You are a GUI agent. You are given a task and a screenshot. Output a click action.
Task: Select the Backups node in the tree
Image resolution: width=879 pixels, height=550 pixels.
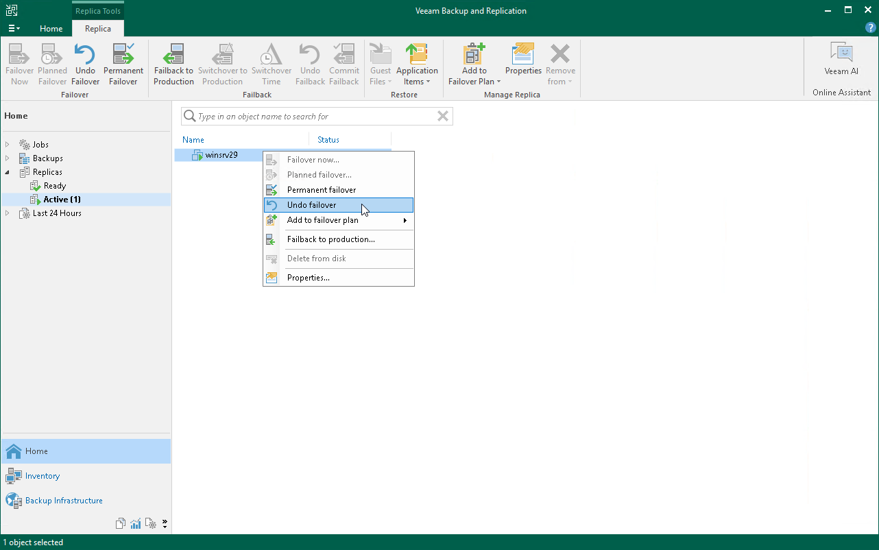tap(47, 158)
